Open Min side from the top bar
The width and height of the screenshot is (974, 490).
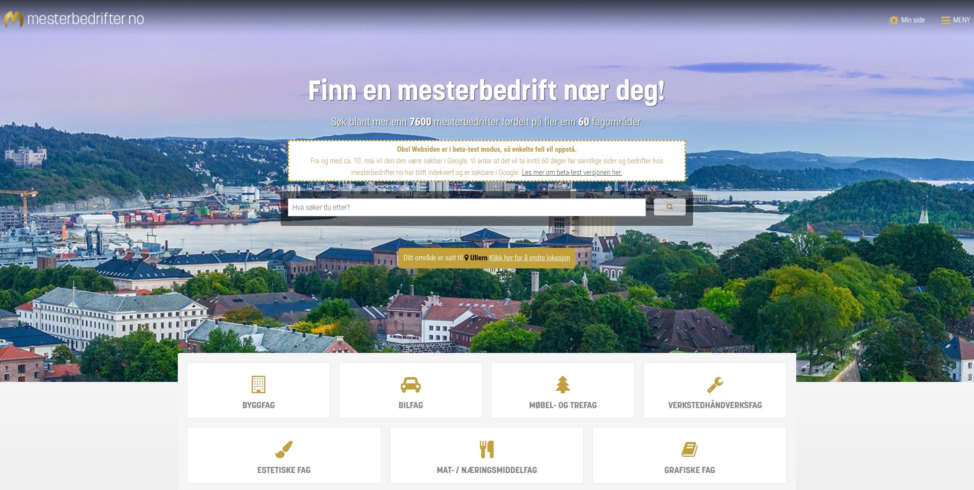[x=913, y=20]
